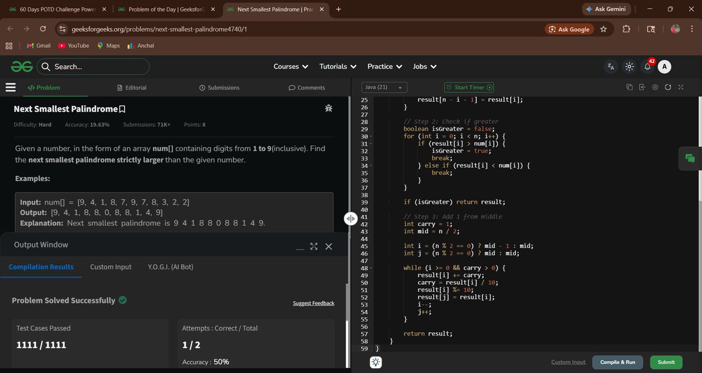Start the timer
The width and height of the screenshot is (702, 373).
pos(470,87)
